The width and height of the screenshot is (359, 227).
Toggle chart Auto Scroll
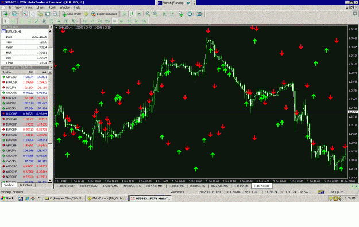[x=165, y=14]
